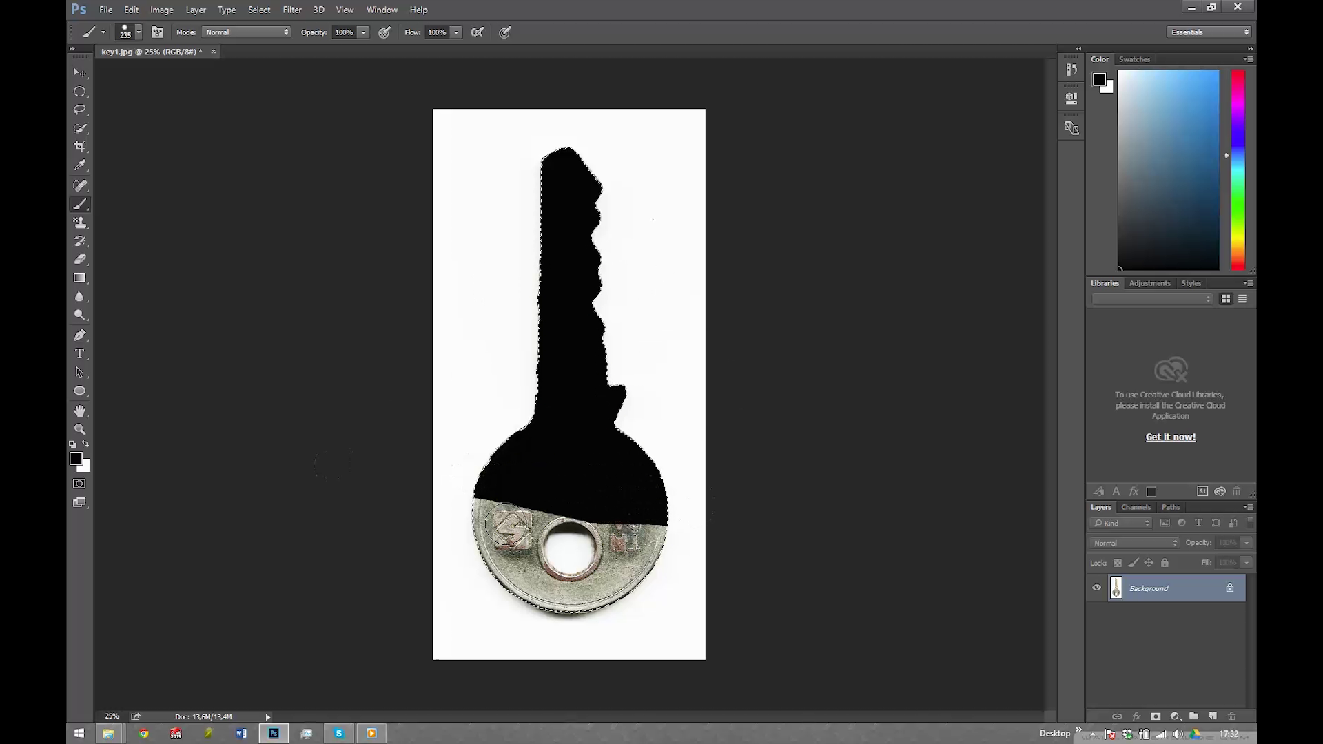Open Skype from the taskbar

pyautogui.click(x=338, y=733)
